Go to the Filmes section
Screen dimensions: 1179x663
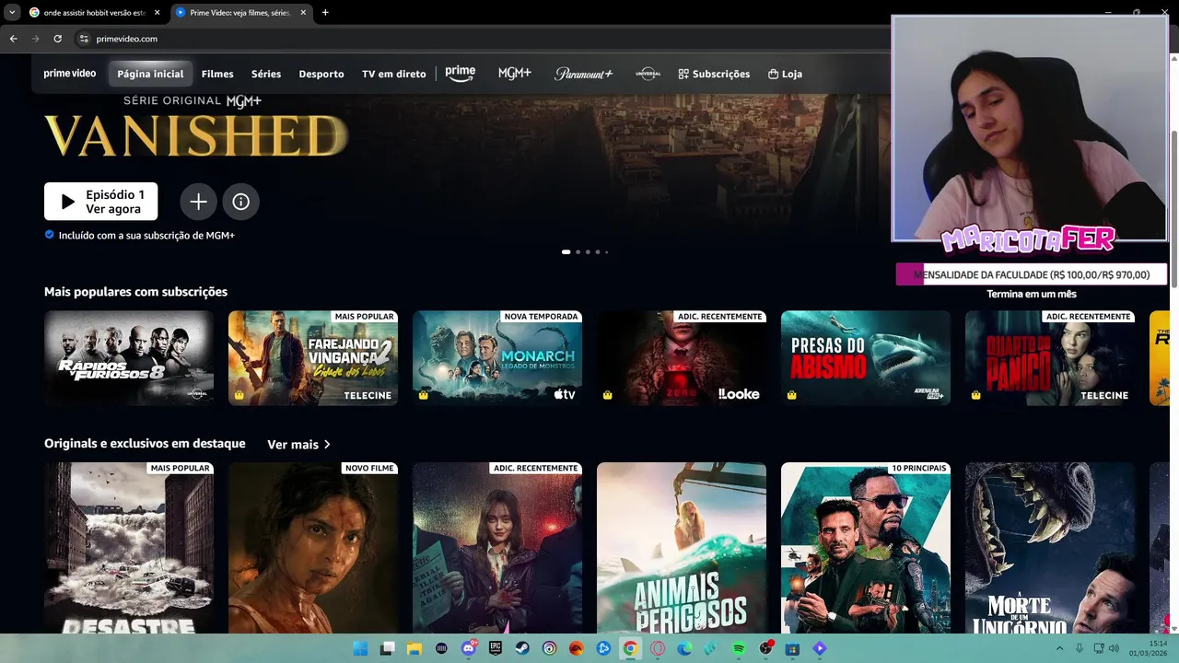217,74
